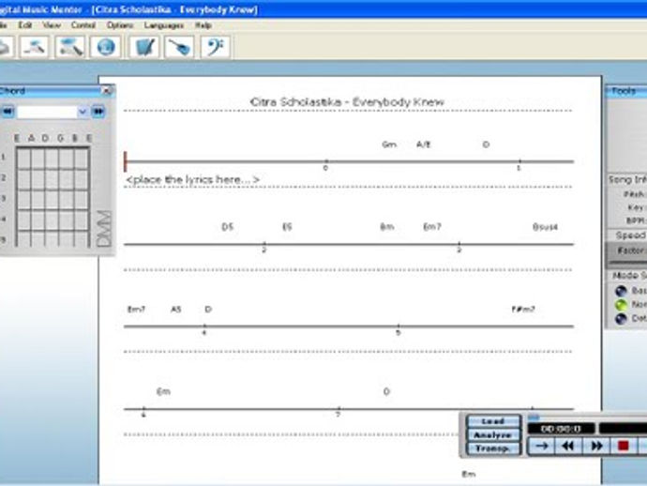Click the Load button
The width and height of the screenshot is (647, 486).
point(493,421)
